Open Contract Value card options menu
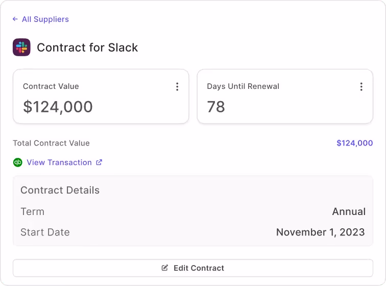This screenshot has height=286, width=386. coord(177,87)
